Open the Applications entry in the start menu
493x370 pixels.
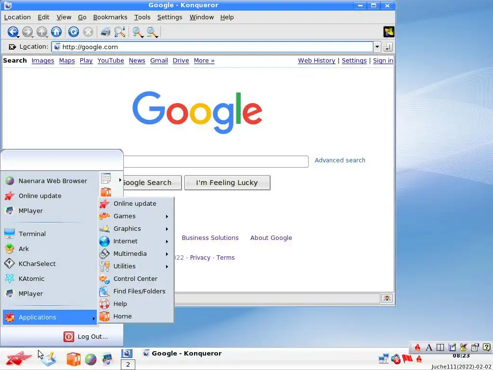[50, 317]
